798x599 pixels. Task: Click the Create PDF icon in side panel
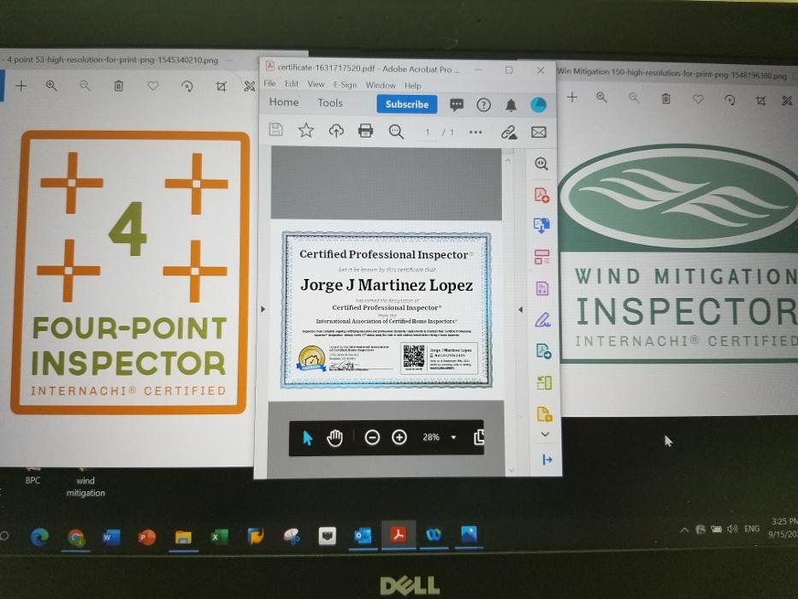(x=542, y=195)
